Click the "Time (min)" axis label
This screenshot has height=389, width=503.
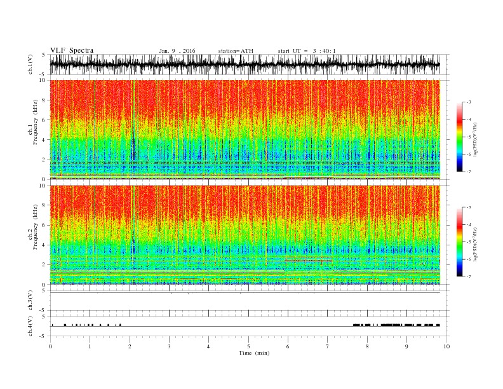pyautogui.click(x=254, y=353)
